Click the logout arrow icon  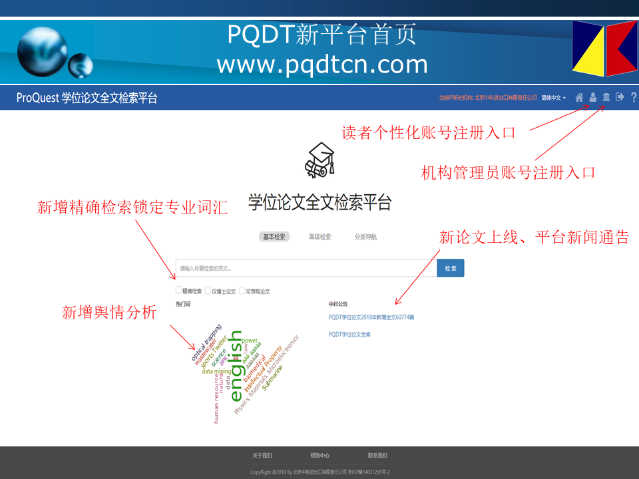point(620,98)
